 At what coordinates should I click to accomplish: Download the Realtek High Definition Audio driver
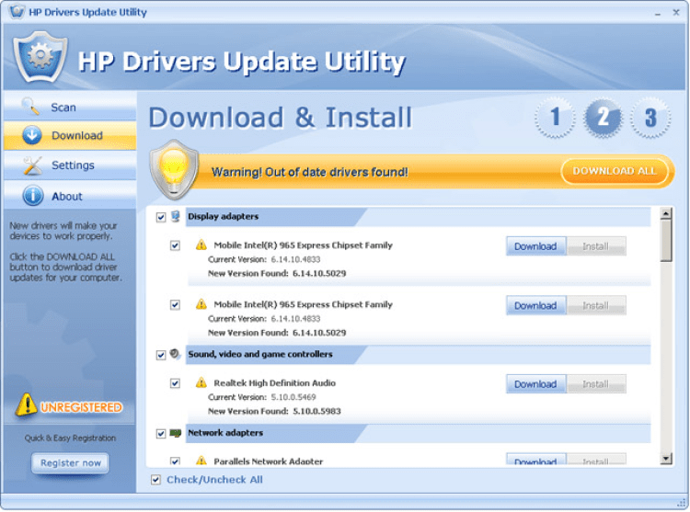click(x=535, y=384)
